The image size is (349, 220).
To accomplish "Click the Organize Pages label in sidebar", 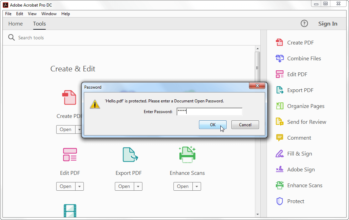I will pyautogui.click(x=306, y=106).
